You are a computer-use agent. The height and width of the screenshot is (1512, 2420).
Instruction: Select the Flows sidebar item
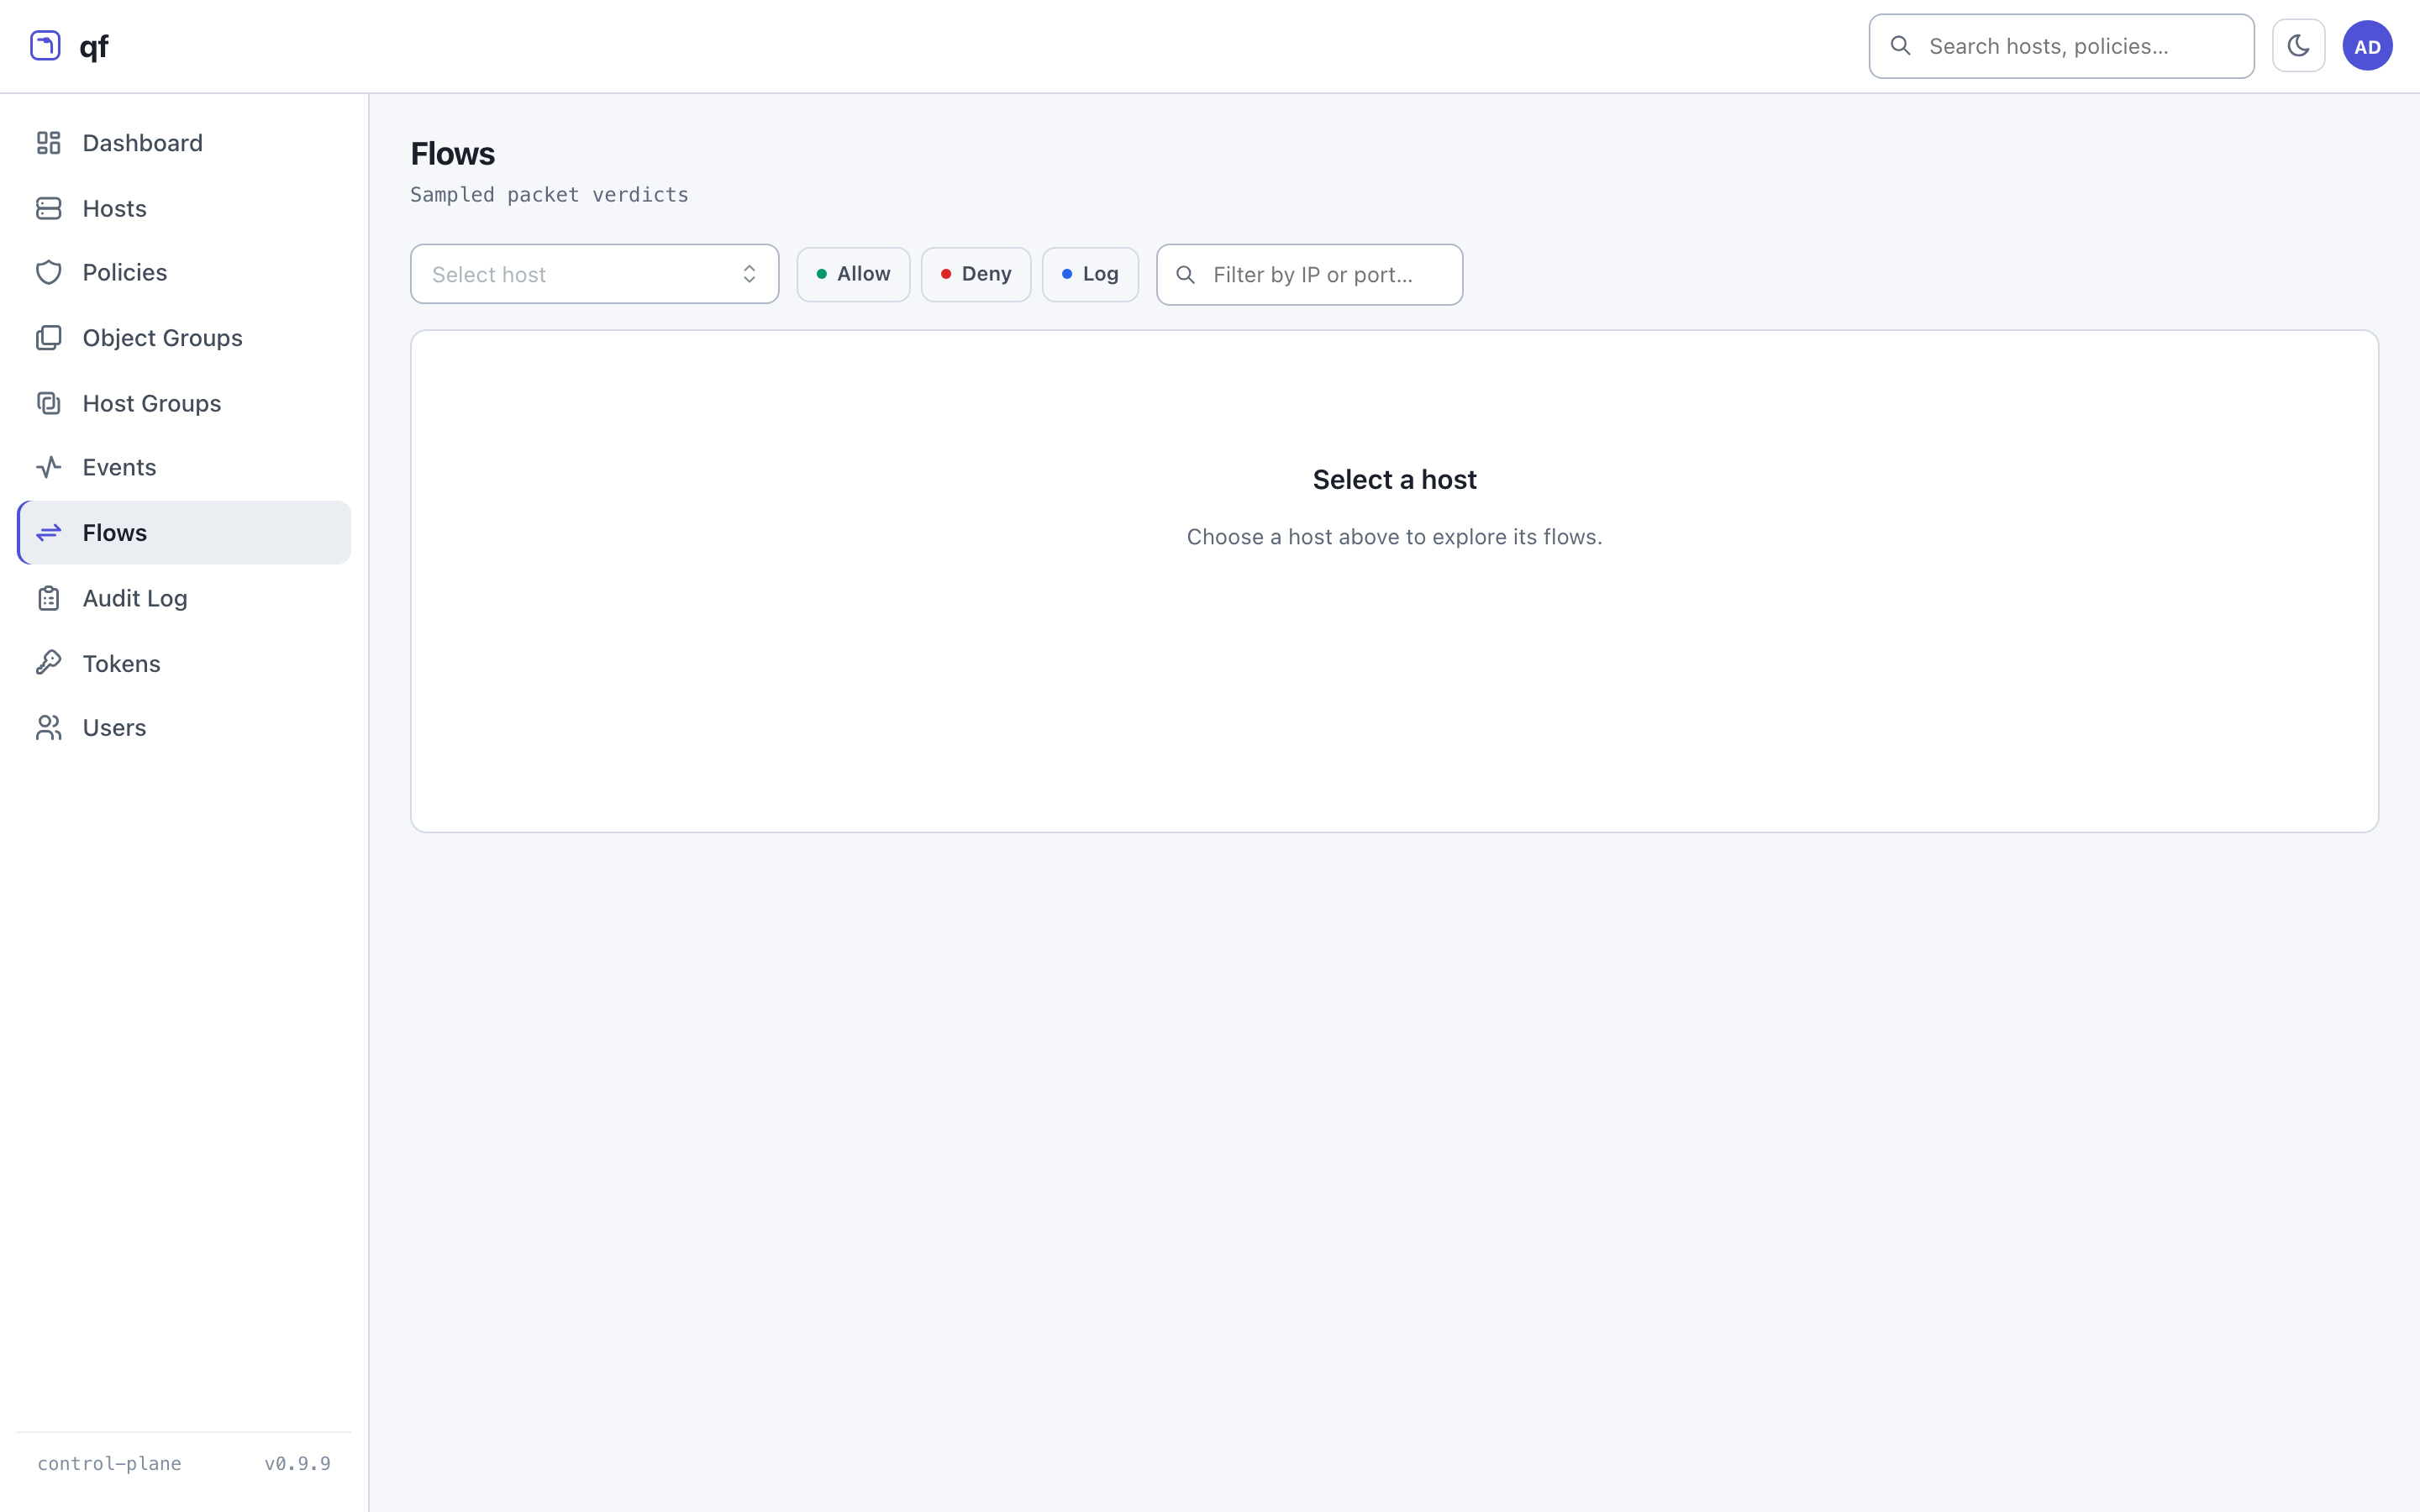[184, 533]
